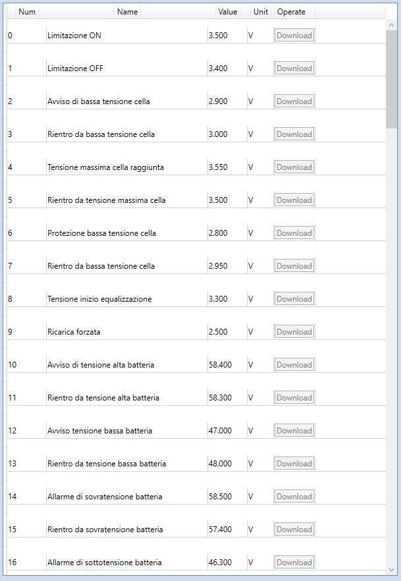Viewport: 403px width, 581px height.
Task: Click Download for Allarme di sottotensione batteria
Action: coord(294,563)
